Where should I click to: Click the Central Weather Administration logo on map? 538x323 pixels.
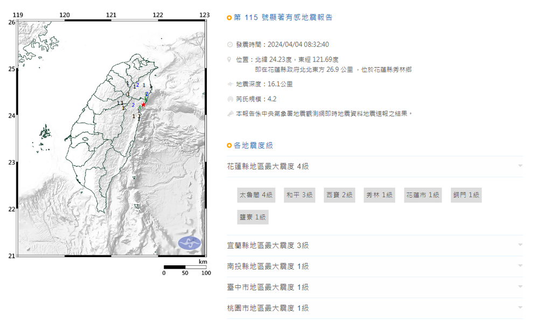point(189,243)
